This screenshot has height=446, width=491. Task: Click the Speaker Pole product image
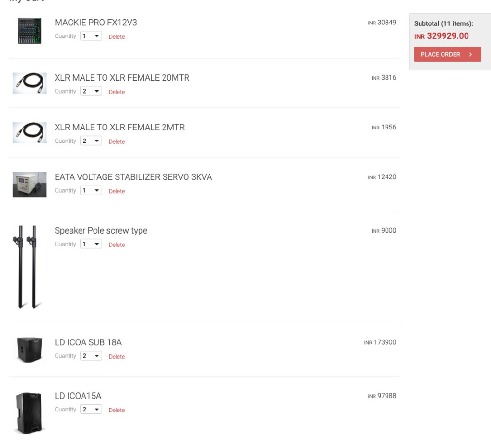(x=28, y=267)
